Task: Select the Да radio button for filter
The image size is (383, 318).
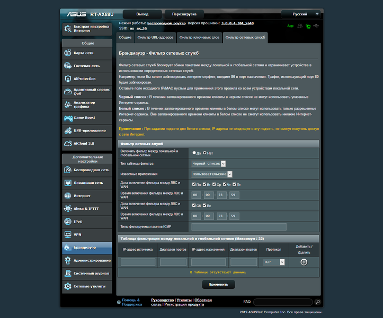Action: click(x=194, y=153)
